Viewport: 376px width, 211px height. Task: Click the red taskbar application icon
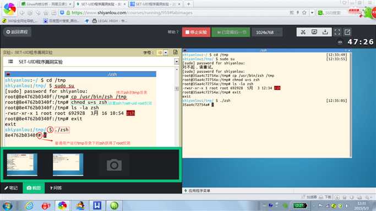click(46, 206)
